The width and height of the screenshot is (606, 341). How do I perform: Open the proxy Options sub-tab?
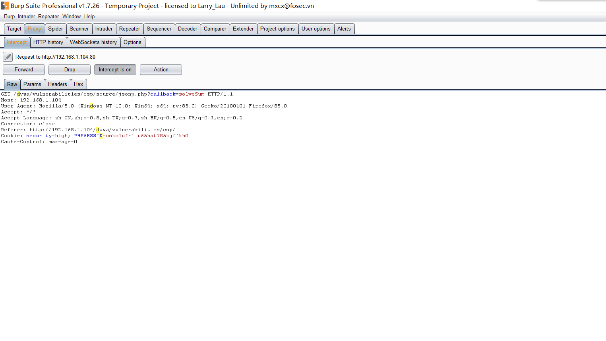click(132, 42)
